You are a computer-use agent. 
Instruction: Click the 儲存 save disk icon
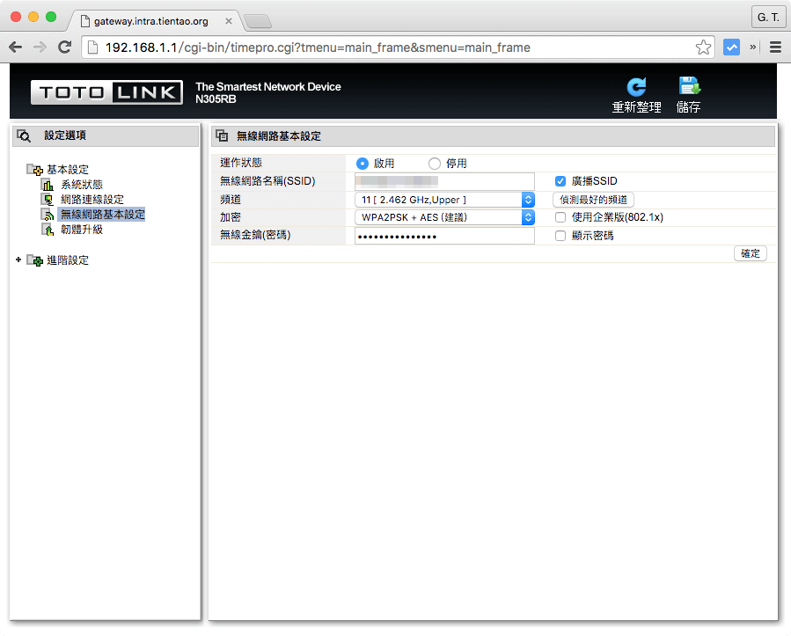688,87
